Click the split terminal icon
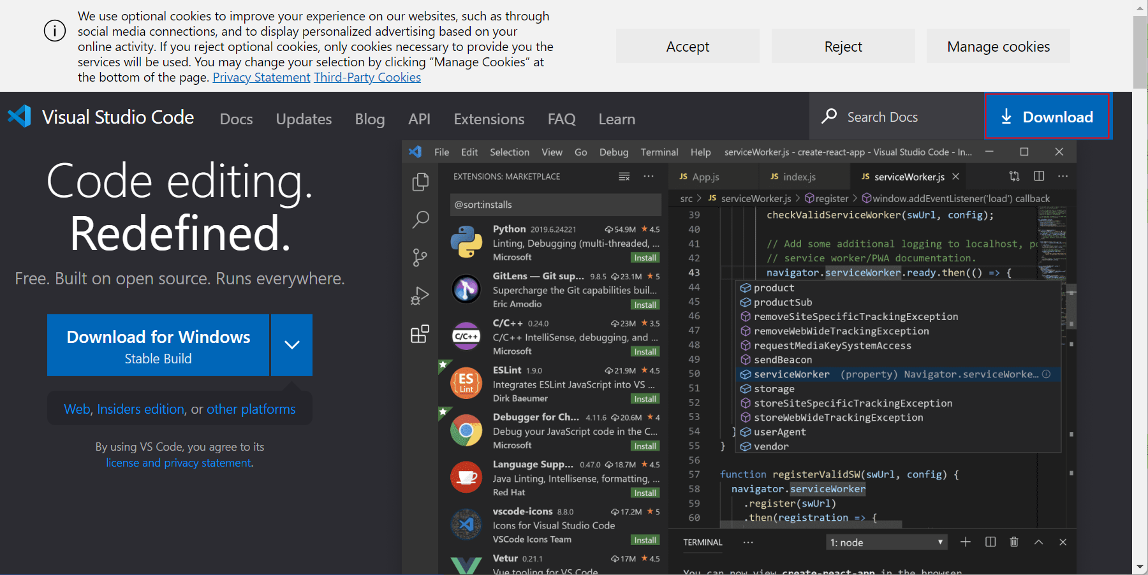Image resolution: width=1148 pixels, height=575 pixels. [990, 542]
